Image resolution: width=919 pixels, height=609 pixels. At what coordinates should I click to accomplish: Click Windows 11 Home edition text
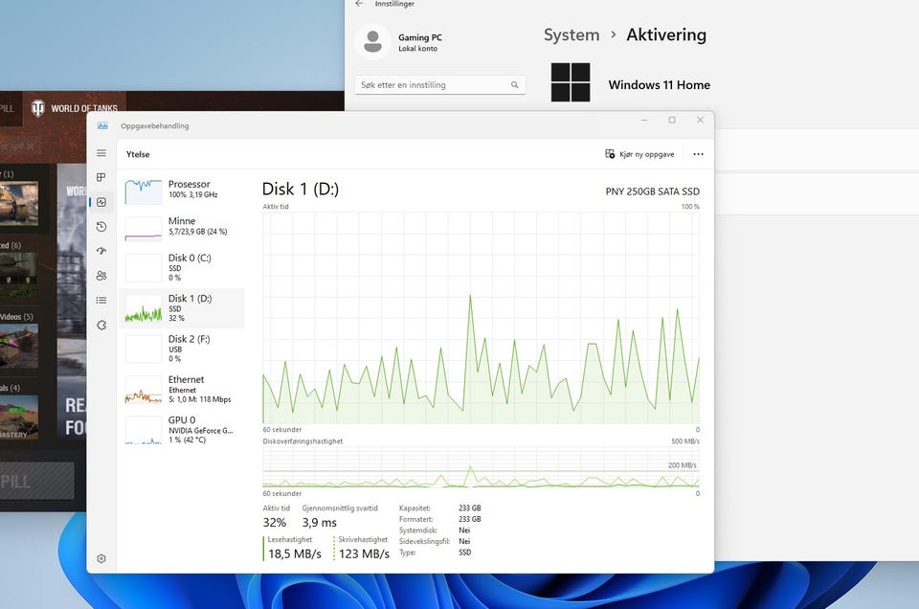pos(660,85)
